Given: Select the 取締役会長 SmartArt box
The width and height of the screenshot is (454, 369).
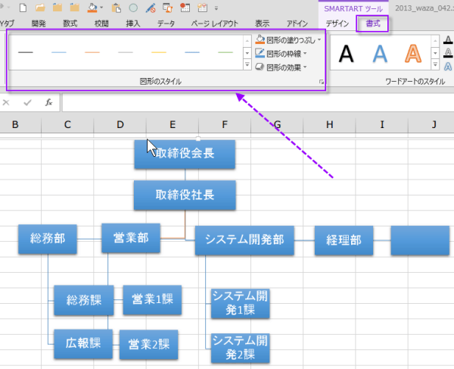Looking at the screenshot, I should click(185, 154).
